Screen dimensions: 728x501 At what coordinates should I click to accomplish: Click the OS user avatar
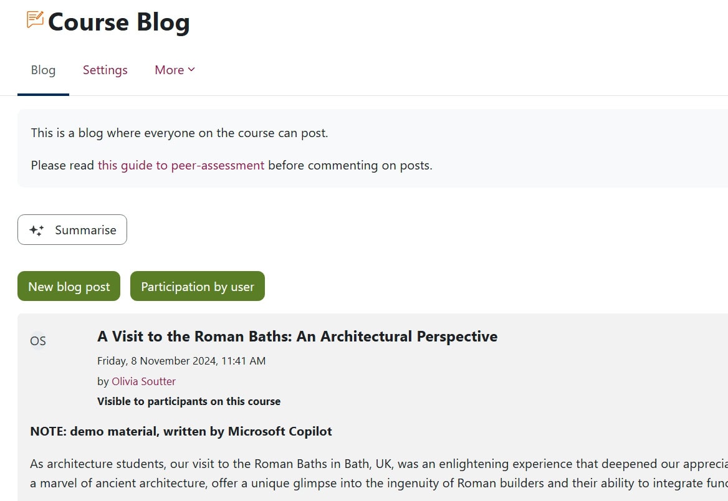click(38, 341)
